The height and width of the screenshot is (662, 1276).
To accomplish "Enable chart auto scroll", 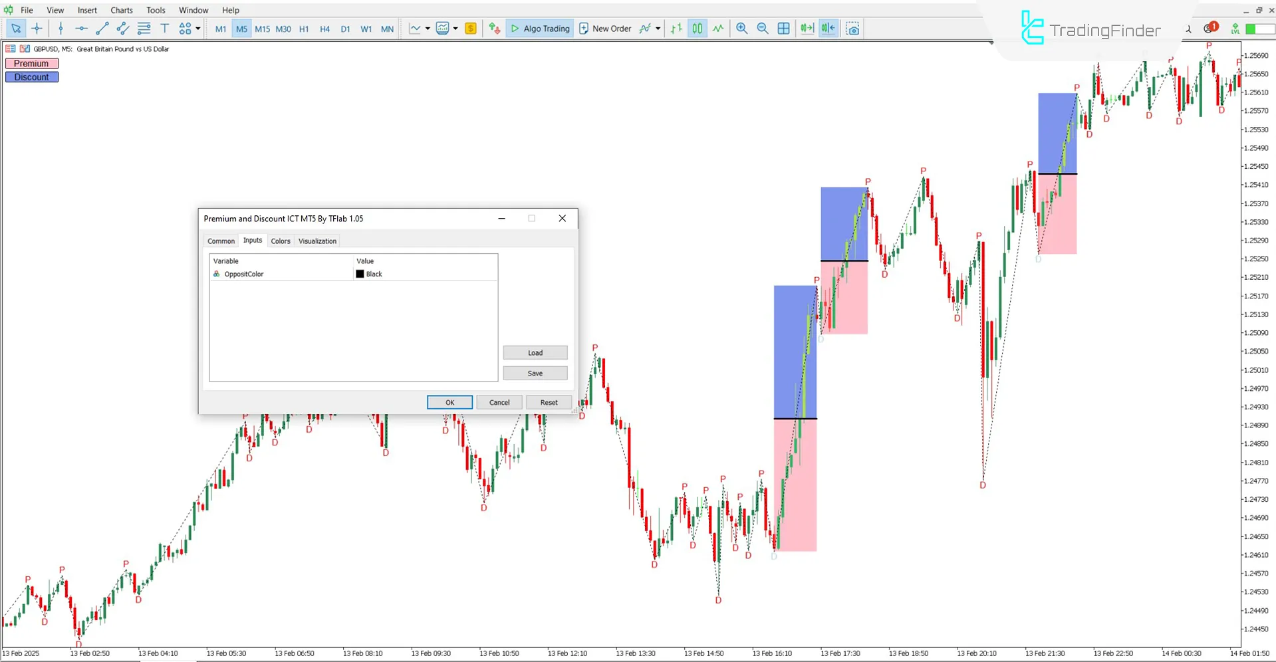I will tap(807, 29).
